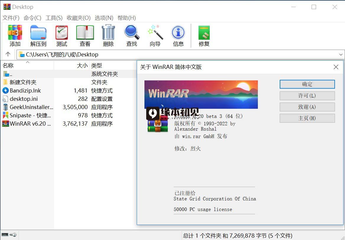Image resolution: width=345 pixels, height=240 pixels.
Task: Click the drive icon in status bar
Action: [5, 235]
